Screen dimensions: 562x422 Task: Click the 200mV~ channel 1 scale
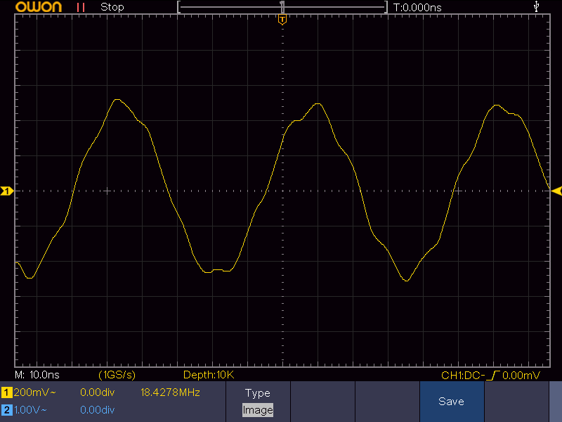pyautogui.click(x=34, y=392)
